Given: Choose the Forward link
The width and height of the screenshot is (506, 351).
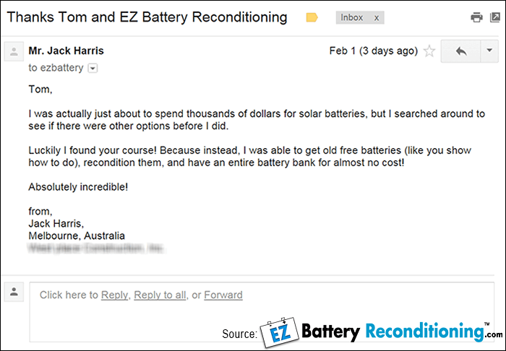Looking at the screenshot, I should point(223,295).
